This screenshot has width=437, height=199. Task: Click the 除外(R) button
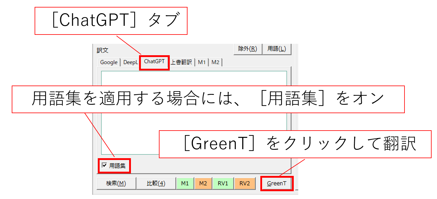pyautogui.click(x=247, y=49)
